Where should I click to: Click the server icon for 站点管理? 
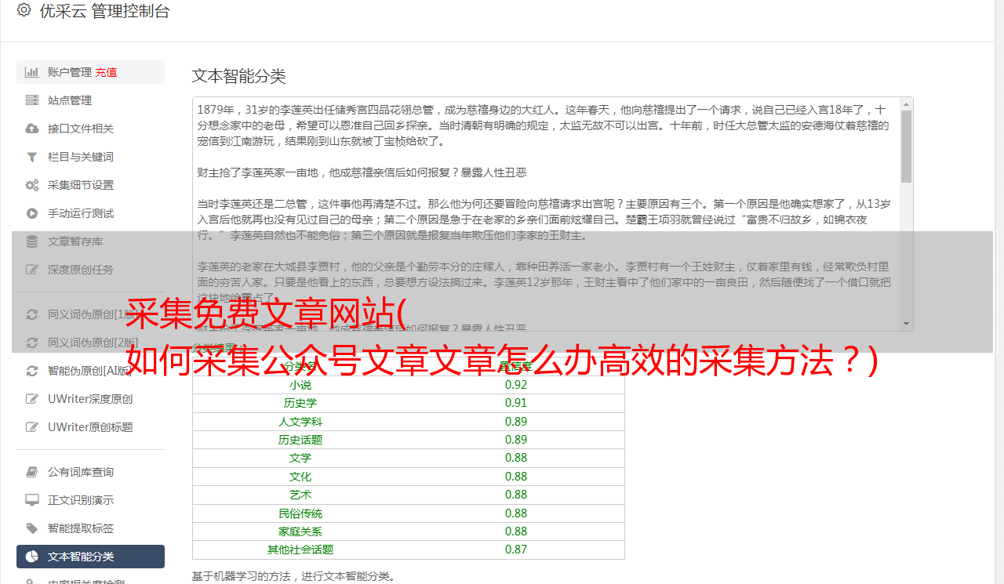(x=32, y=100)
